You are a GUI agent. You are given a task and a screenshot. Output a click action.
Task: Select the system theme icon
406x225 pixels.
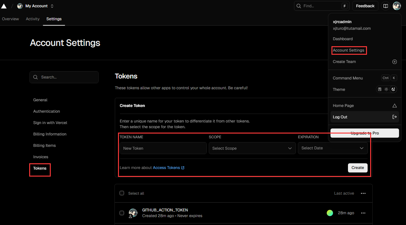(x=380, y=90)
